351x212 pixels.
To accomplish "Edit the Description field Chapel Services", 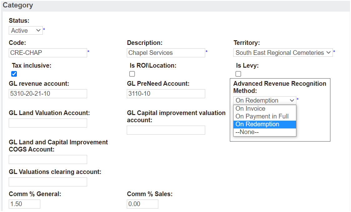I will click(166, 53).
